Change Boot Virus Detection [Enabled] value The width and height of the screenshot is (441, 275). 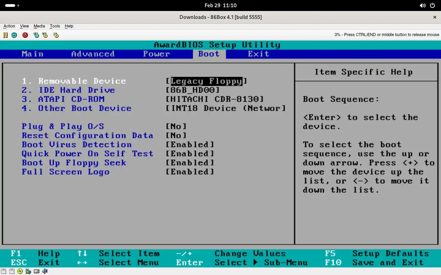coord(190,145)
